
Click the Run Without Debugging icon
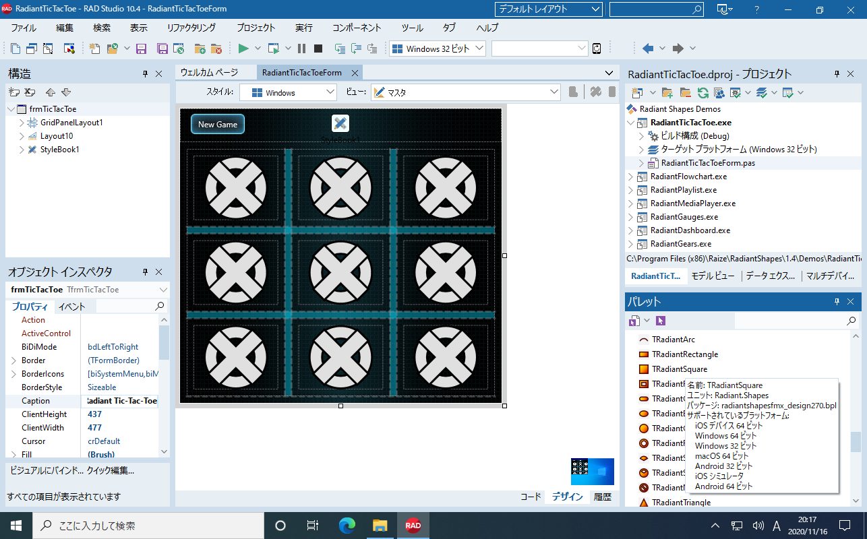[x=273, y=49]
